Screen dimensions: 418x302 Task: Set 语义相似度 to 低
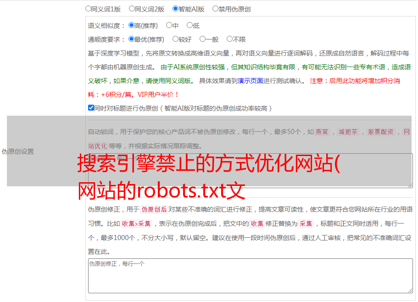point(189,25)
